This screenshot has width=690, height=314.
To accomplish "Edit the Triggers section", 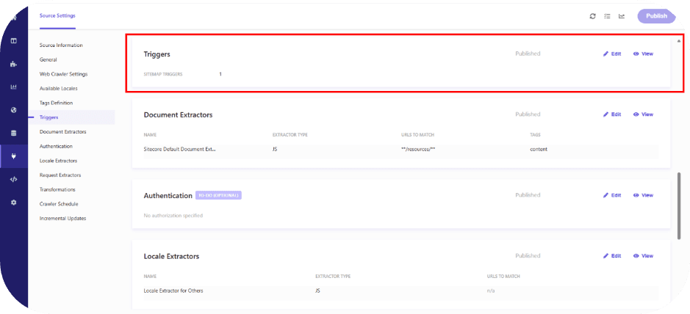I will click(x=612, y=54).
